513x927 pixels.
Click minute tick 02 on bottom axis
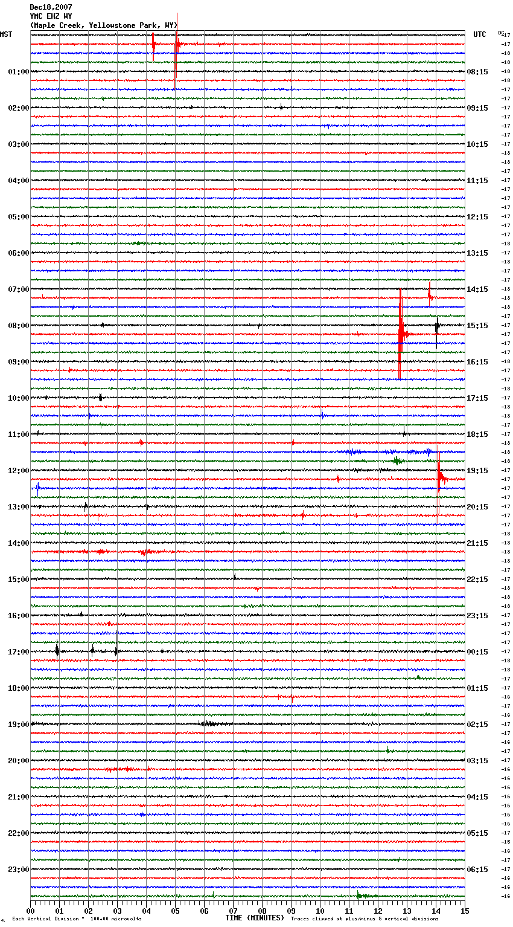point(88,911)
